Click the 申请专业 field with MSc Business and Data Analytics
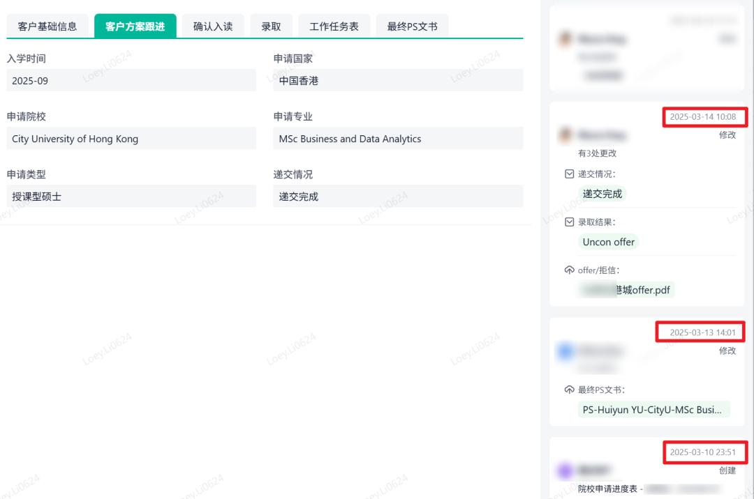754x499 pixels. pyautogui.click(x=398, y=139)
